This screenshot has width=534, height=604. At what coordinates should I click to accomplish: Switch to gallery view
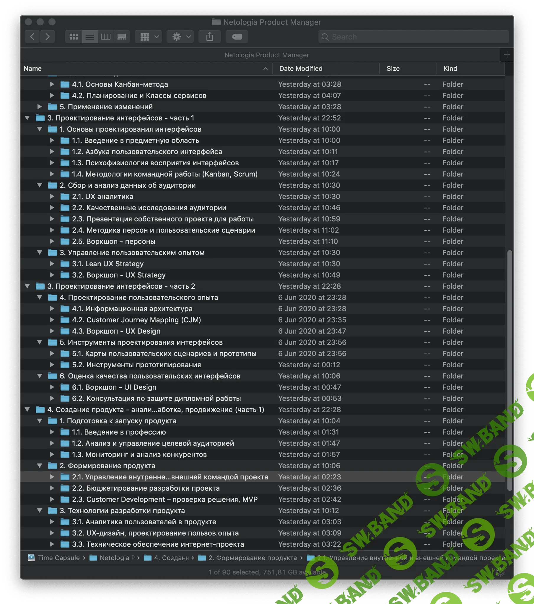coord(121,37)
